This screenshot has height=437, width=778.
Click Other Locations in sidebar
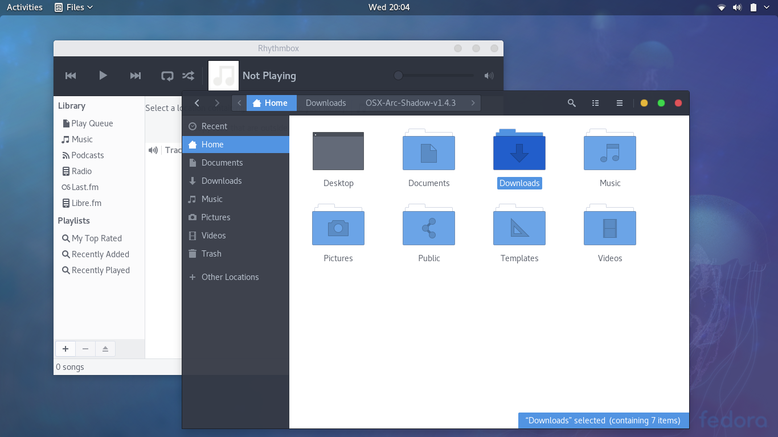pyautogui.click(x=230, y=277)
